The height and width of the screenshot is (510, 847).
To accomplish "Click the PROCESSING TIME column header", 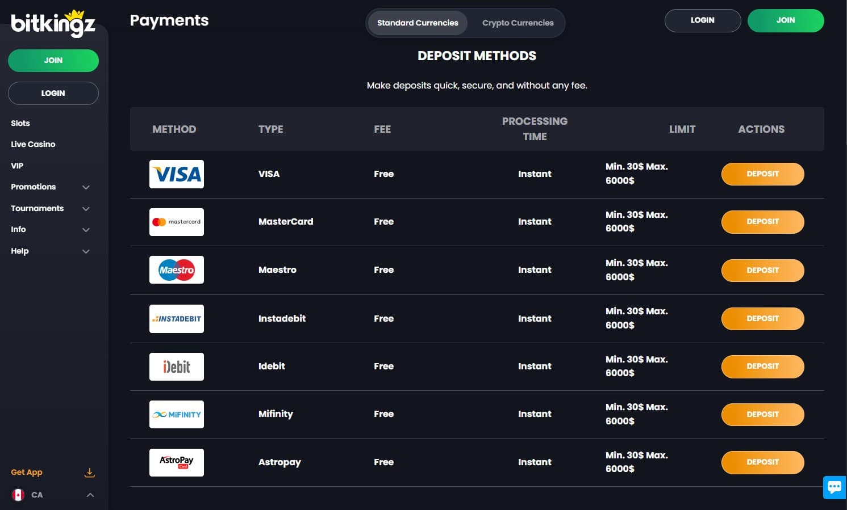I will tap(535, 129).
